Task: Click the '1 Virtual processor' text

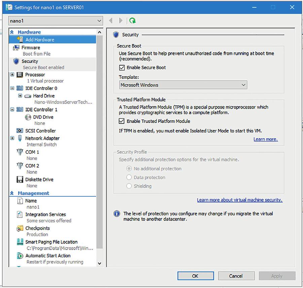Action: (x=45, y=81)
